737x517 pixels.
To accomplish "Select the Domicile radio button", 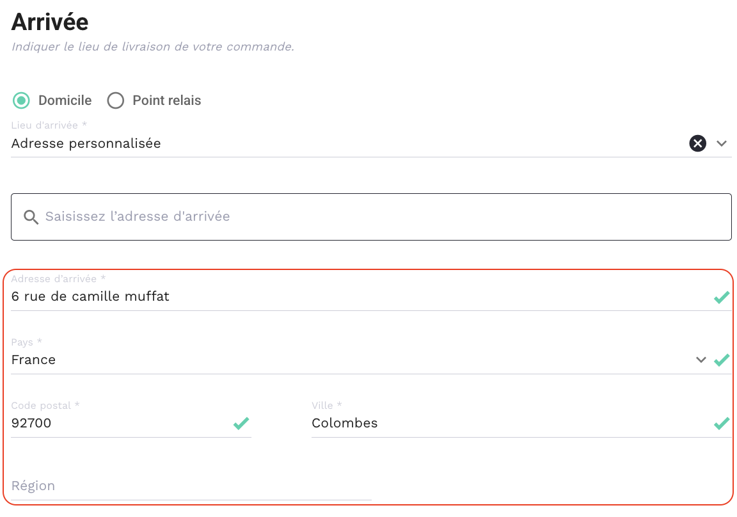I will coord(22,100).
